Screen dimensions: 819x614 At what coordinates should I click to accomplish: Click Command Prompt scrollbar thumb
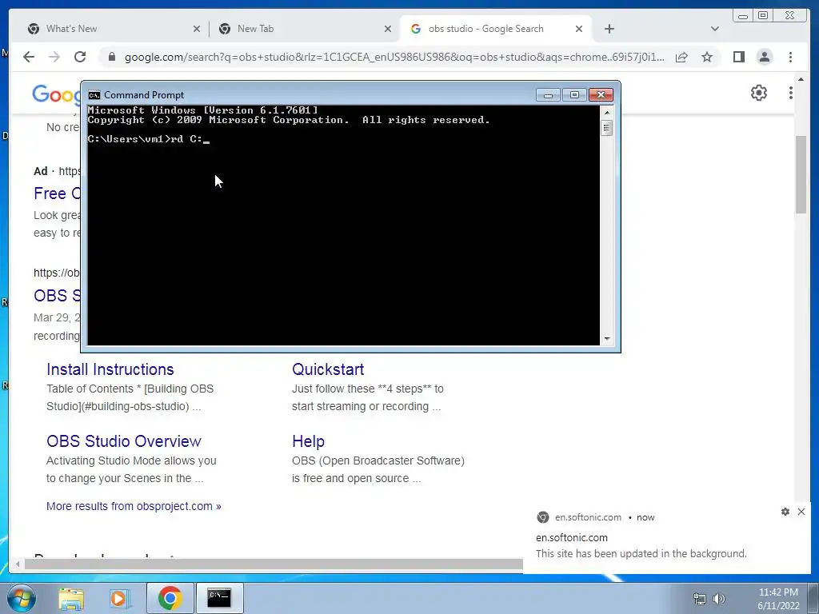(607, 128)
